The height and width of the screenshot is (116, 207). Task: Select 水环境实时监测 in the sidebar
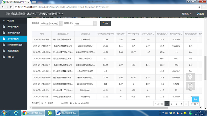click(x=14, y=33)
